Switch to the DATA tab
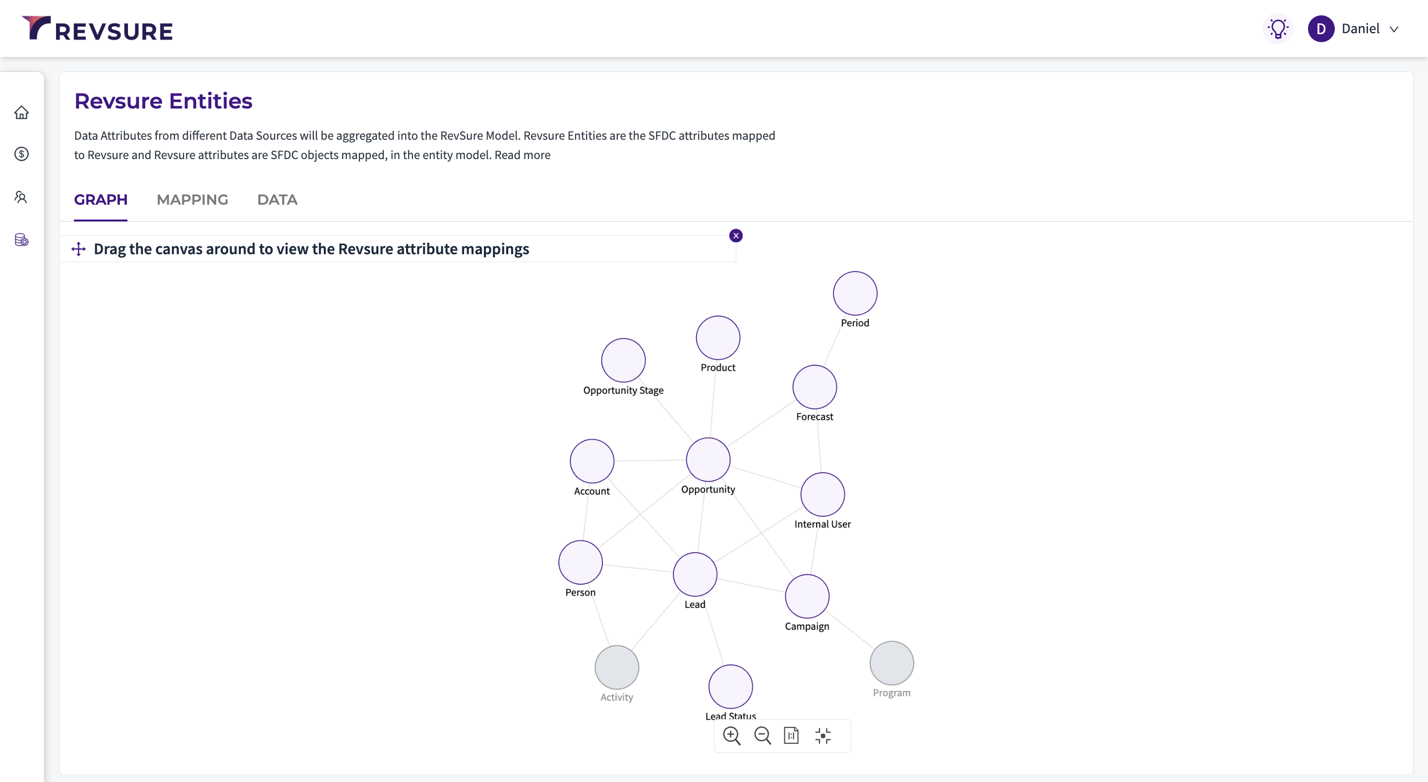 point(277,200)
